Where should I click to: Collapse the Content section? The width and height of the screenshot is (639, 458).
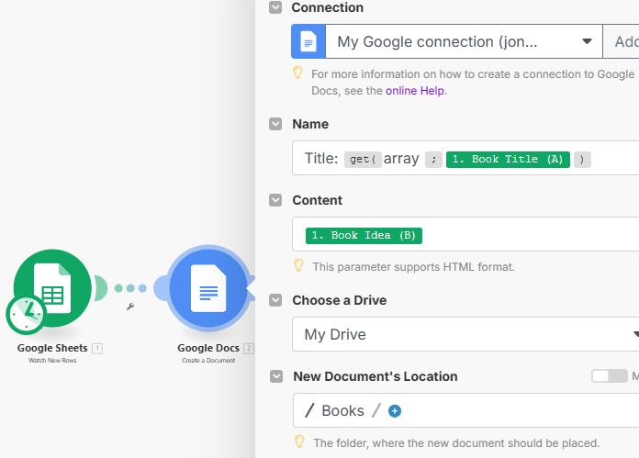point(275,200)
